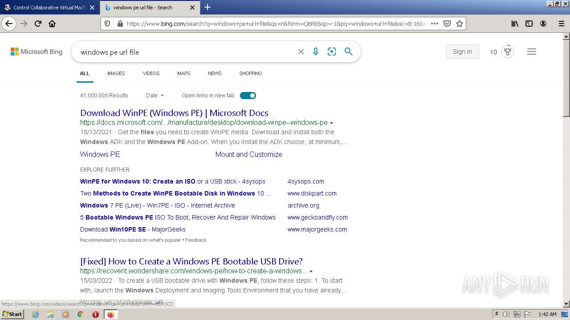Image resolution: width=570 pixels, height=320 pixels.
Task: Expand the Date filter dropdown
Action: tap(155, 96)
